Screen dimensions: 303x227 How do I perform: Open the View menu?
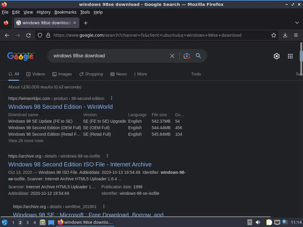pos(28,12)
